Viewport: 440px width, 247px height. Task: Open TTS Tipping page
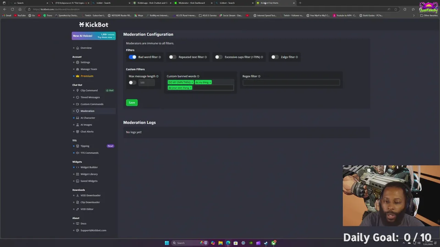click(x=85, y=146)
